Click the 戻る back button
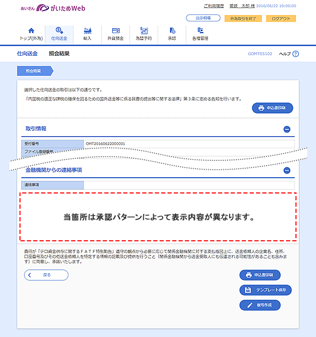Viewport: 316px width, 337px height. coord(46,275)
